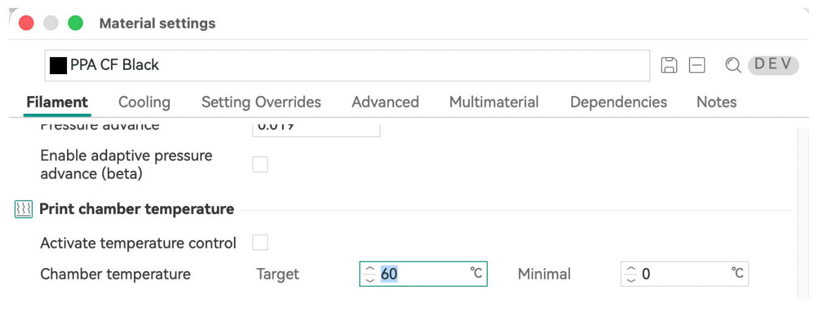Screen dimensions: 815x310
Task: Select the Multimaterial tab
Action: (494, 102)
